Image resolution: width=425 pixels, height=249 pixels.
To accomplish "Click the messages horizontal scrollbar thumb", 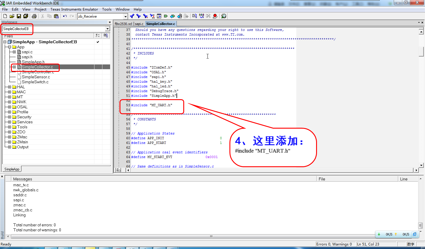I will [211, 236].
